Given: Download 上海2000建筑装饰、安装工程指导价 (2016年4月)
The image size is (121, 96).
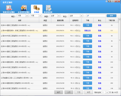Looking at the screenshot, I should (x=88, y=62).
